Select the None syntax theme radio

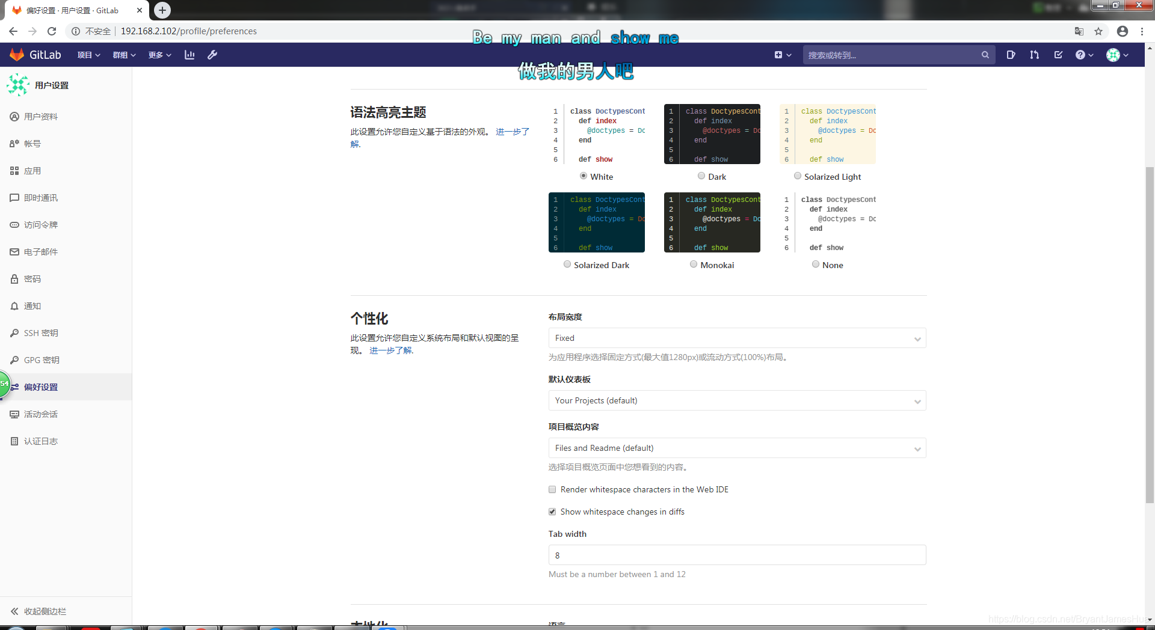coord(816,265)
